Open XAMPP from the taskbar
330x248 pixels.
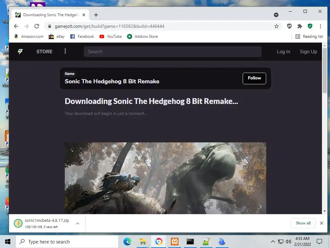174,242
